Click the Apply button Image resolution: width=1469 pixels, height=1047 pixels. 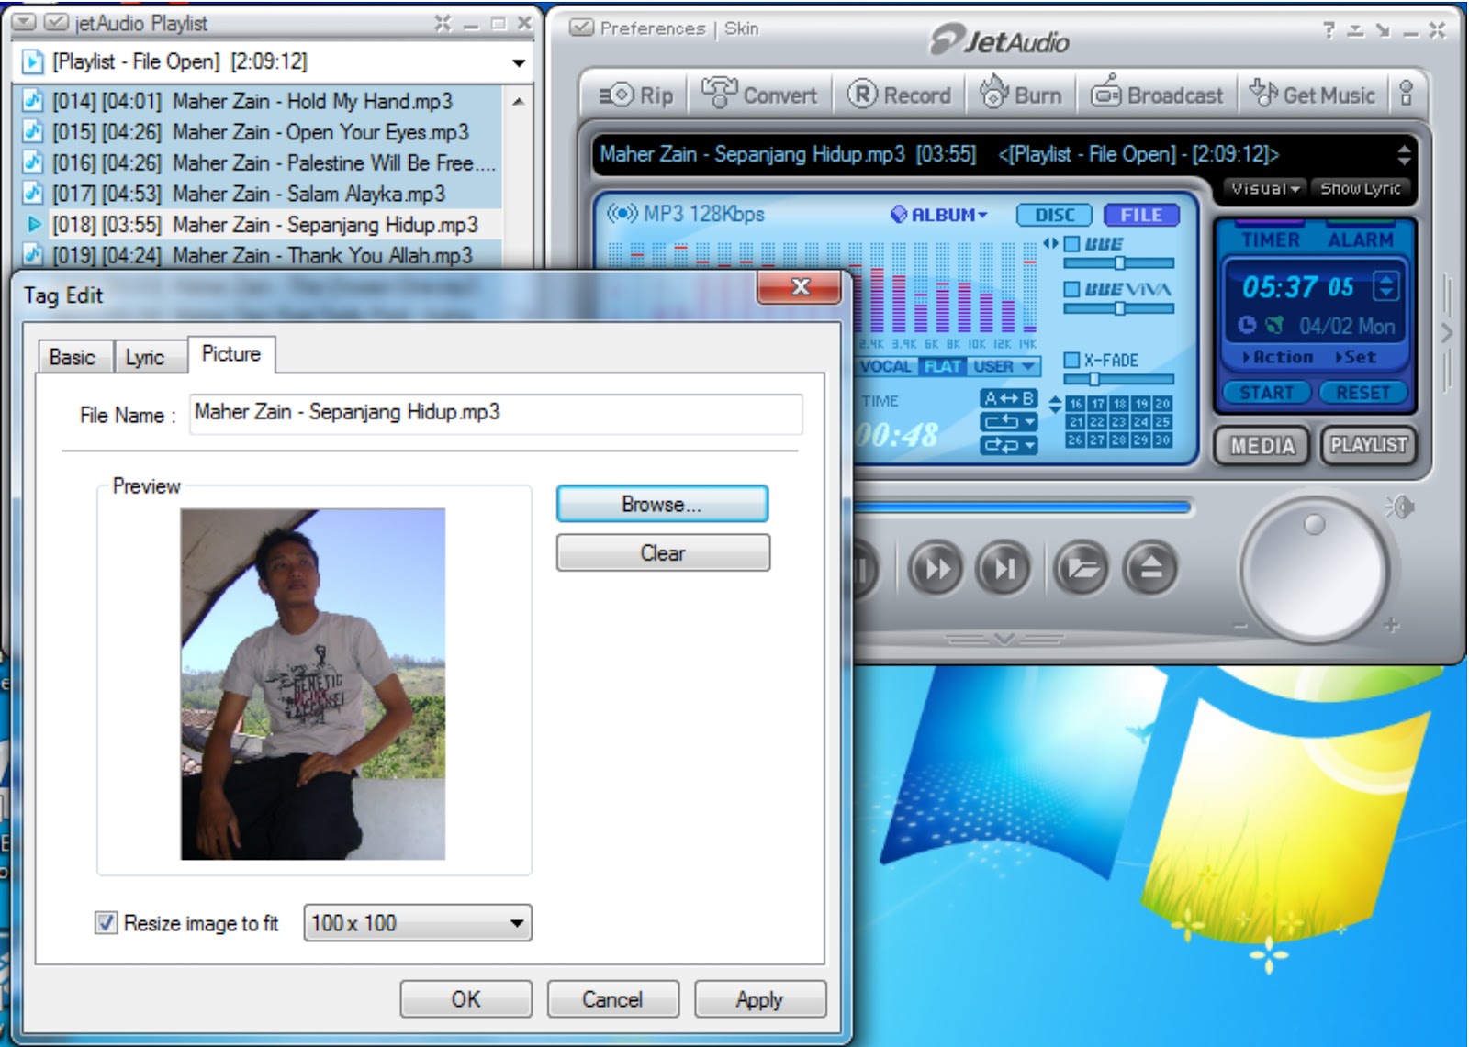click(759, 999)
